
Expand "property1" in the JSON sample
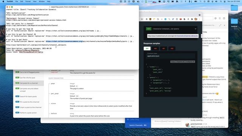(x=151, y=80)
